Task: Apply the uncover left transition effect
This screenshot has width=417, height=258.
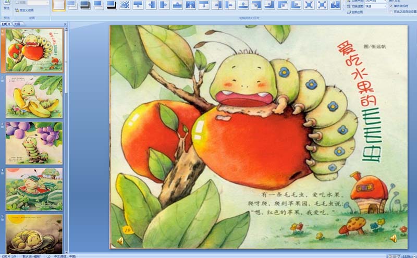Action: [217, 5]
